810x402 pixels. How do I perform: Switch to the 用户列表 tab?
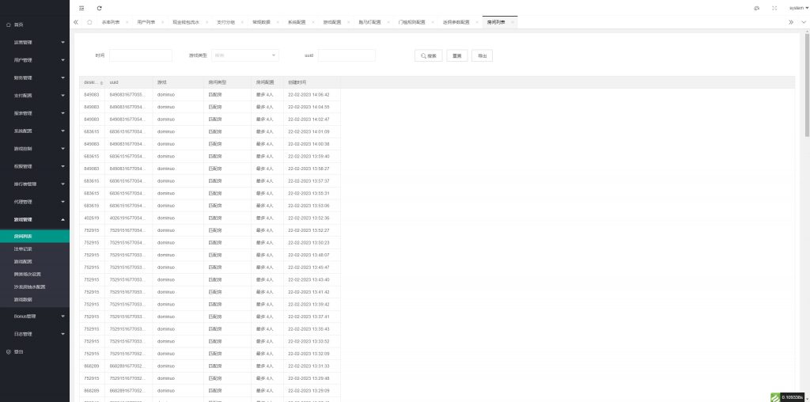[146, 22]
